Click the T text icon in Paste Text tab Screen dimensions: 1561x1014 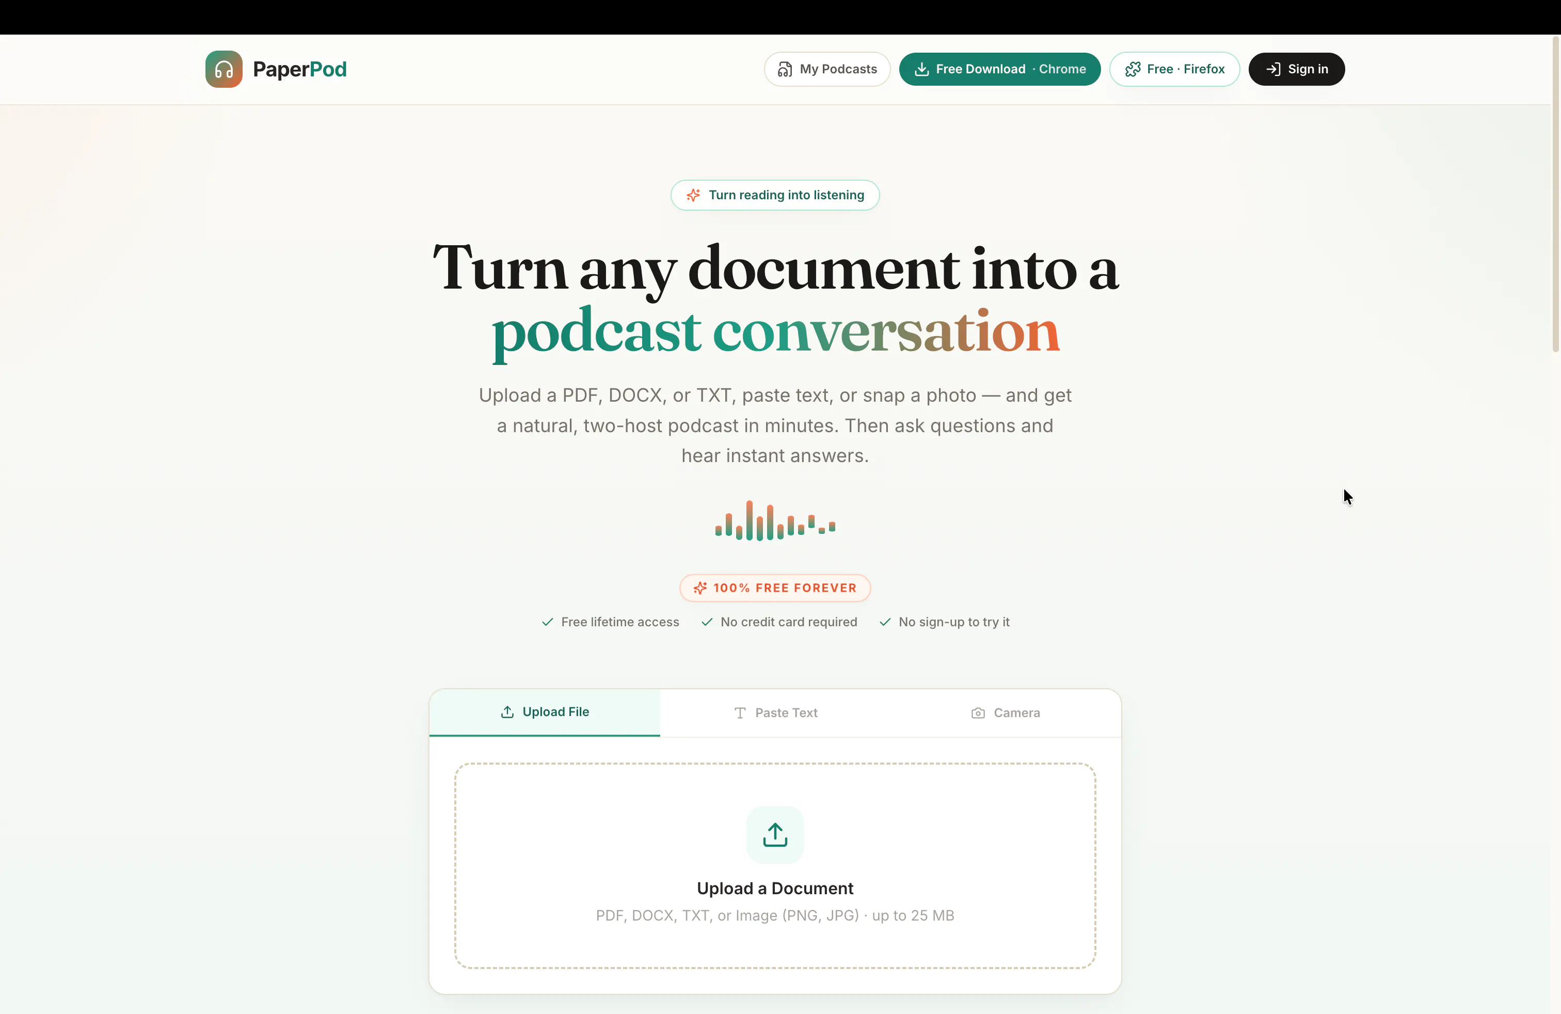[740, 713]
